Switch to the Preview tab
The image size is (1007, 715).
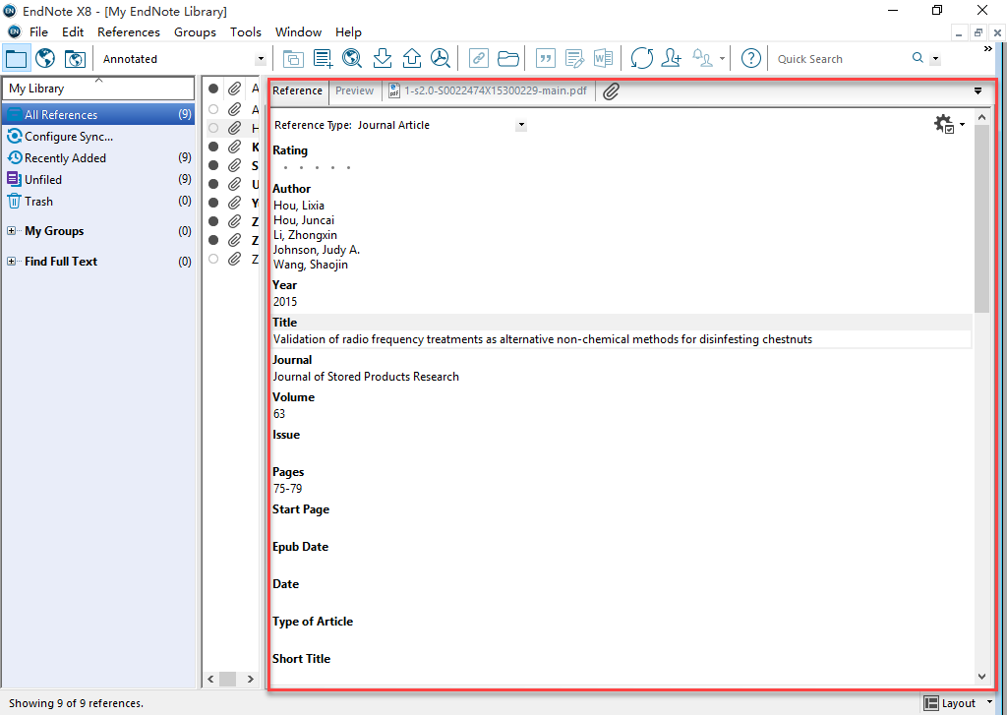click(354, 90)
